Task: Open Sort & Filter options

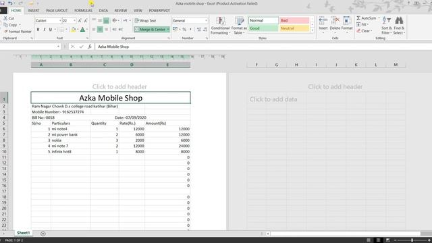Action: [x=387, y=26]
